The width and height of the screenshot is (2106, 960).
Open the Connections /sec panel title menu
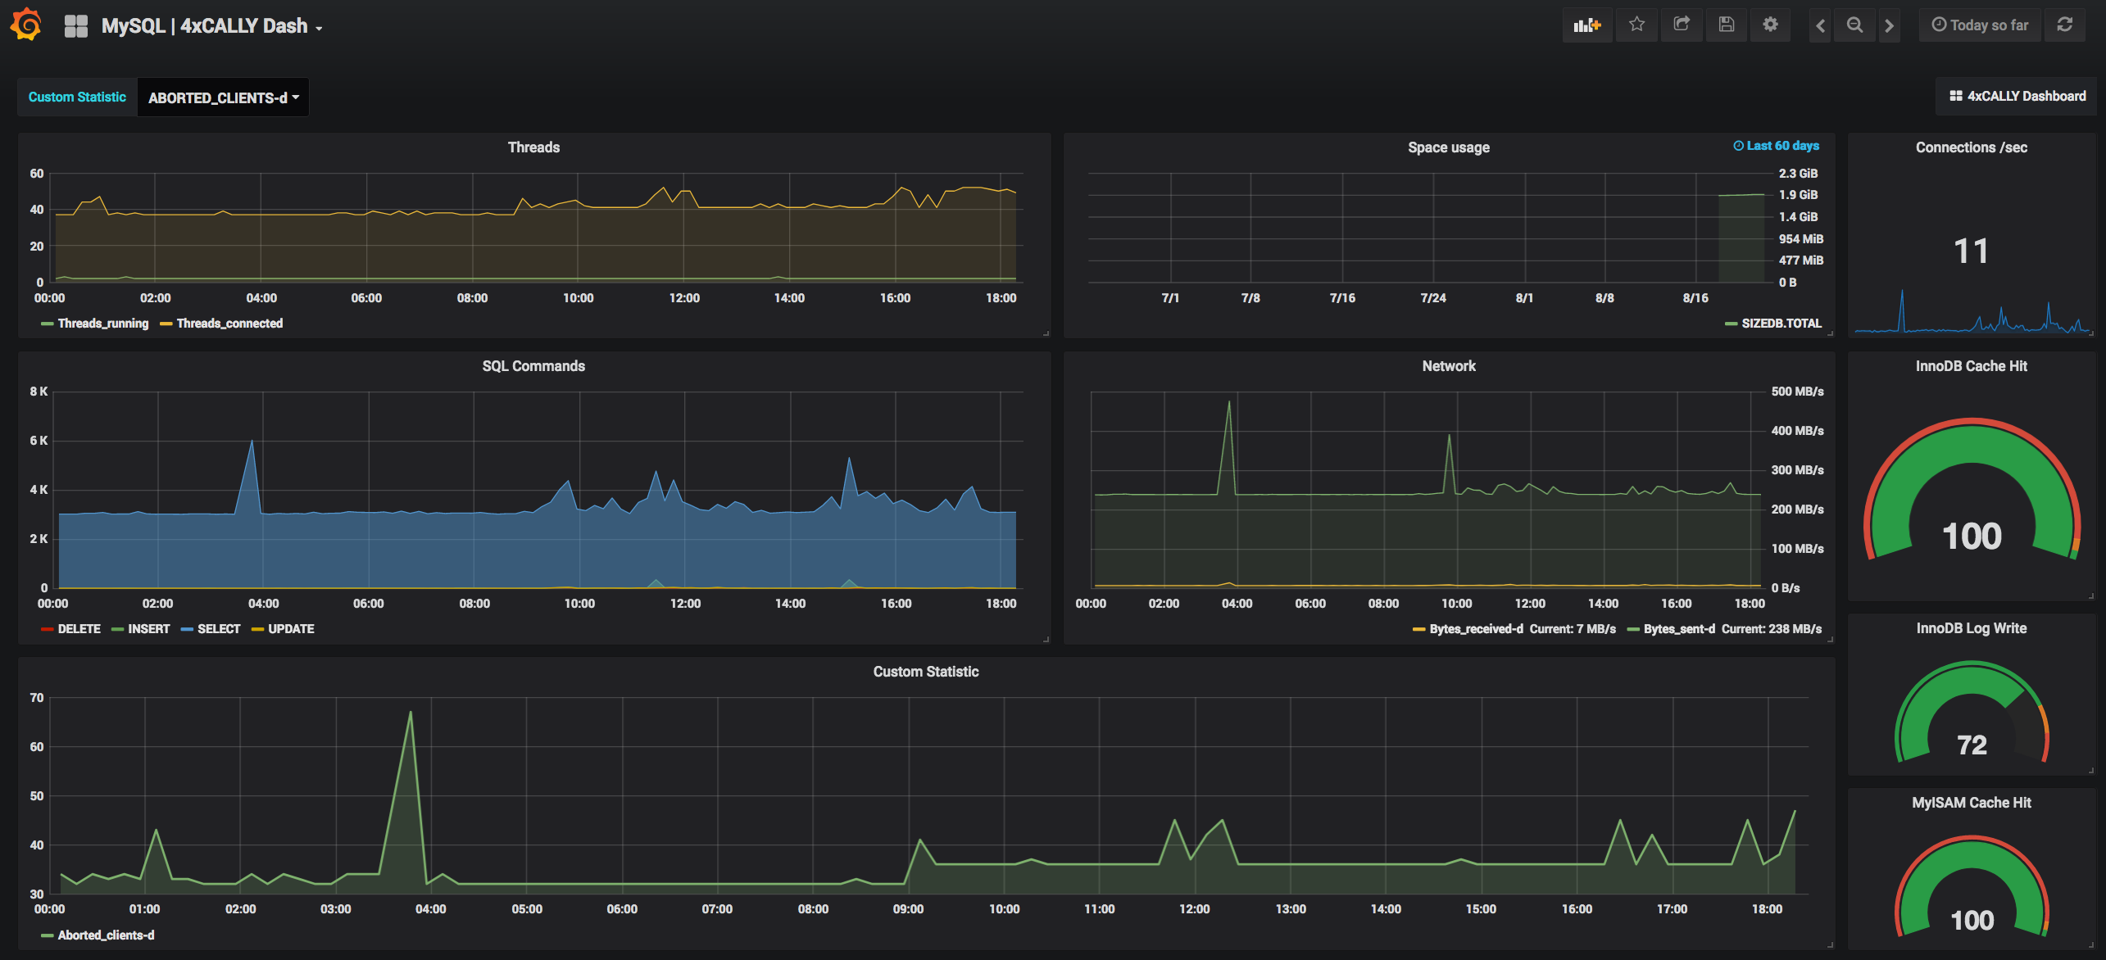(x=1971, y=147)
